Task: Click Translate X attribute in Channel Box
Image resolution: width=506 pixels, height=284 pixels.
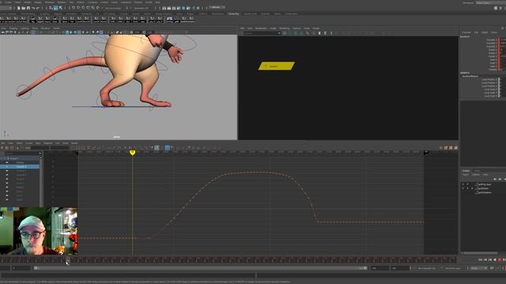Action: (x=492, y=40)
